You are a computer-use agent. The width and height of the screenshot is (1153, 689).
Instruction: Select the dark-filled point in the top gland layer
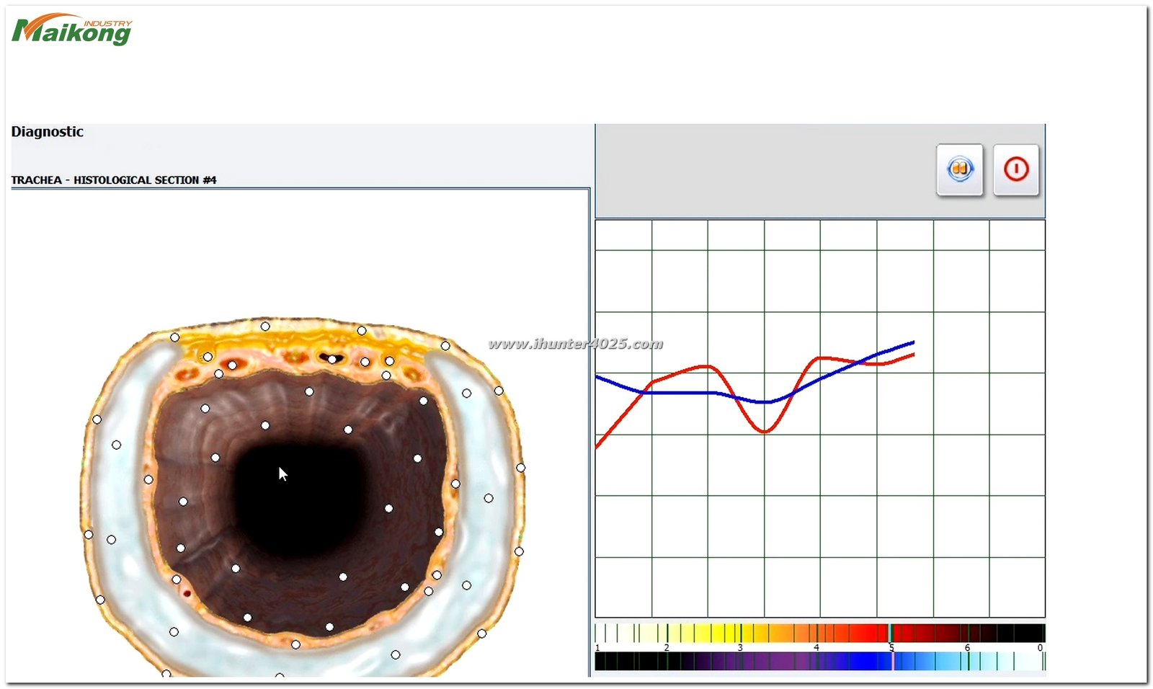click(331, 359)
